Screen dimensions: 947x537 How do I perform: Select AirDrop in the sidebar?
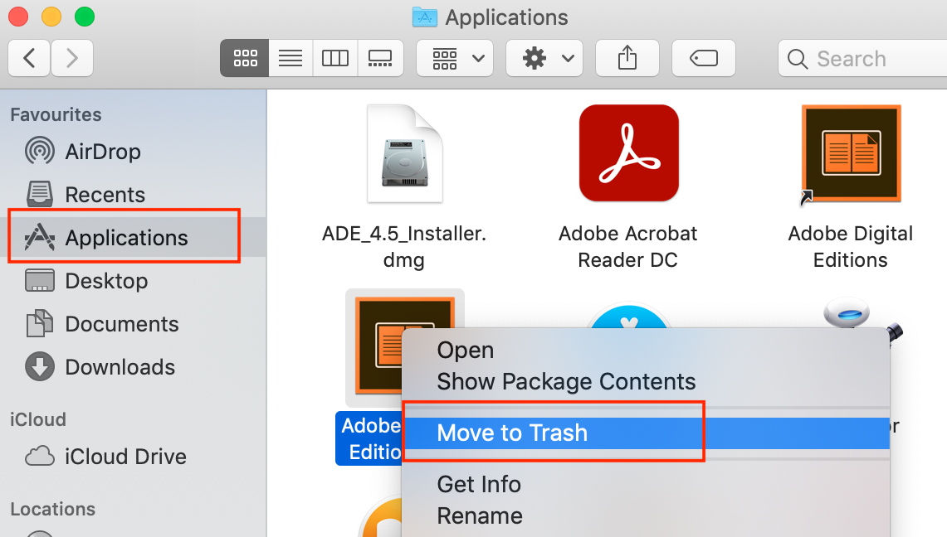[133, 152]
